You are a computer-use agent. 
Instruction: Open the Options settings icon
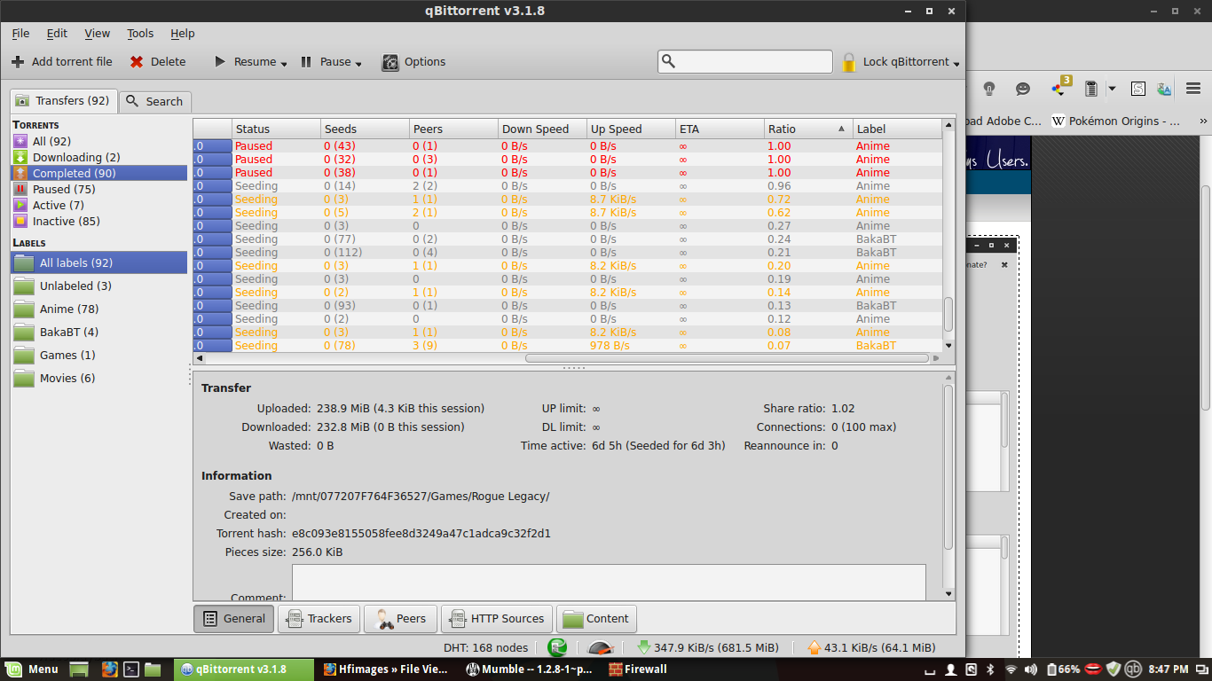click(x=390, y=62)
